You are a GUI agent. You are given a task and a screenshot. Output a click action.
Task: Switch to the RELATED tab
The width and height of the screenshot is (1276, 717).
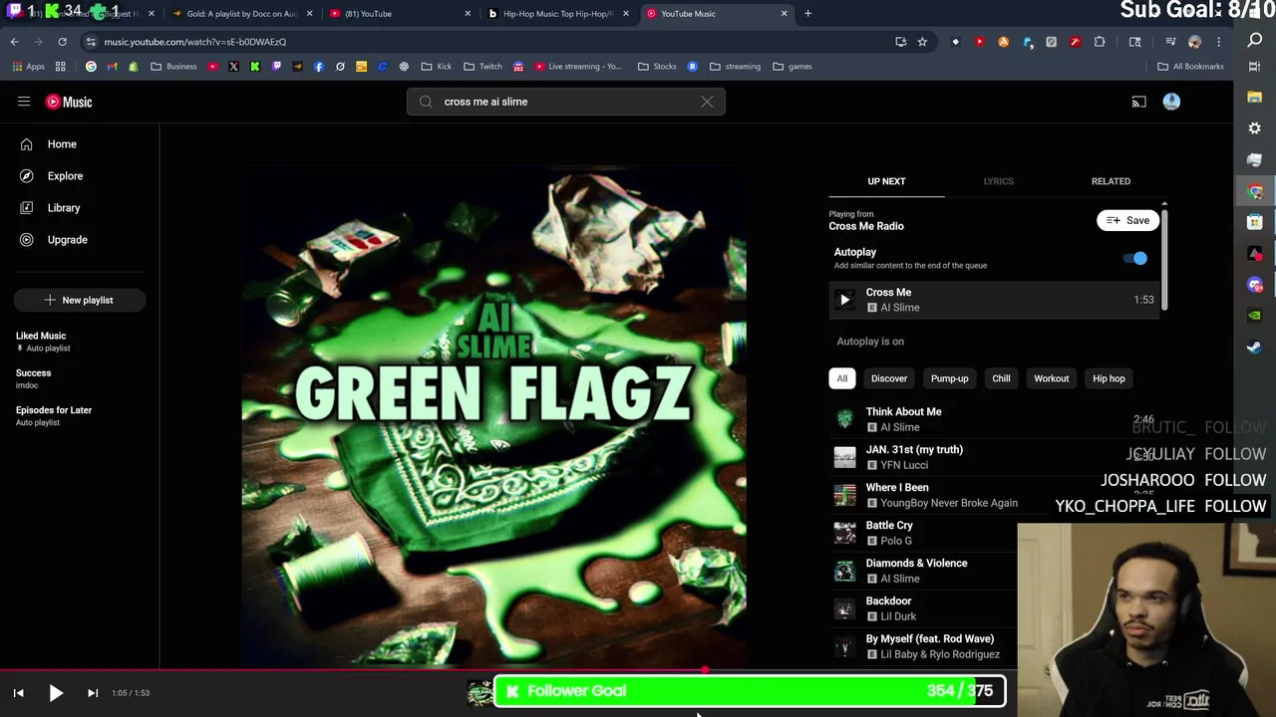[1111, 181]
